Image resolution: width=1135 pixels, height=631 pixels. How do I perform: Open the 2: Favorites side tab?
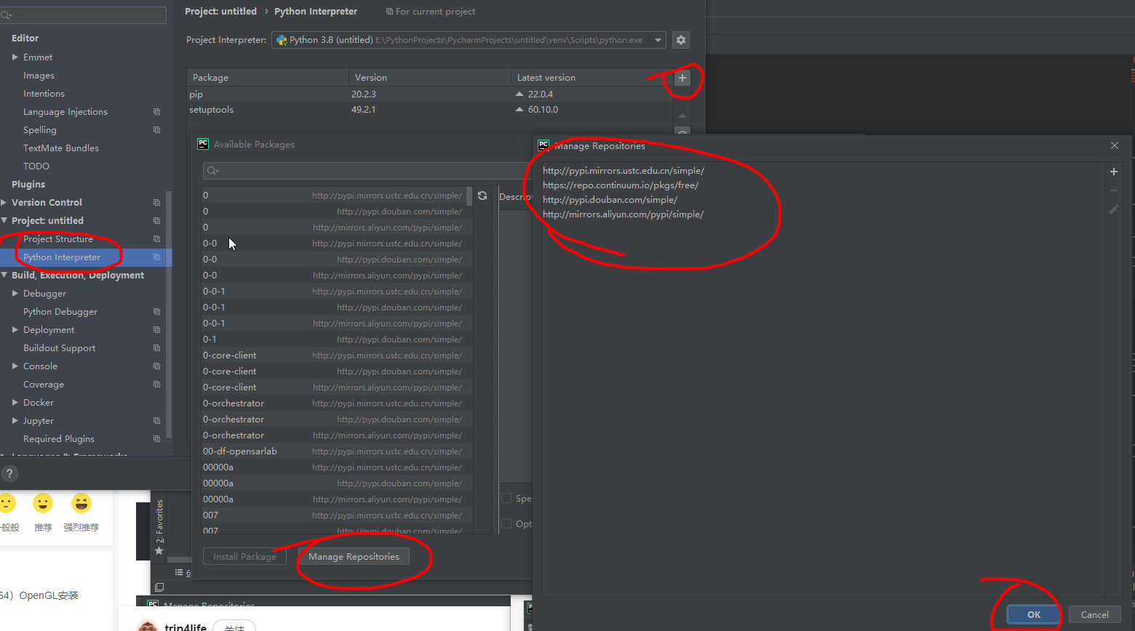159,521
